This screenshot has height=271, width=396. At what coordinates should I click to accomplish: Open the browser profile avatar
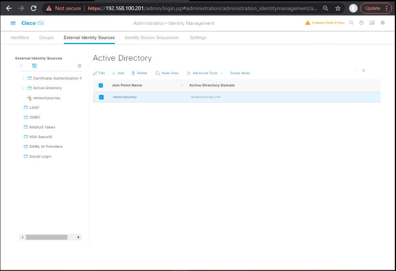(353, 8)
